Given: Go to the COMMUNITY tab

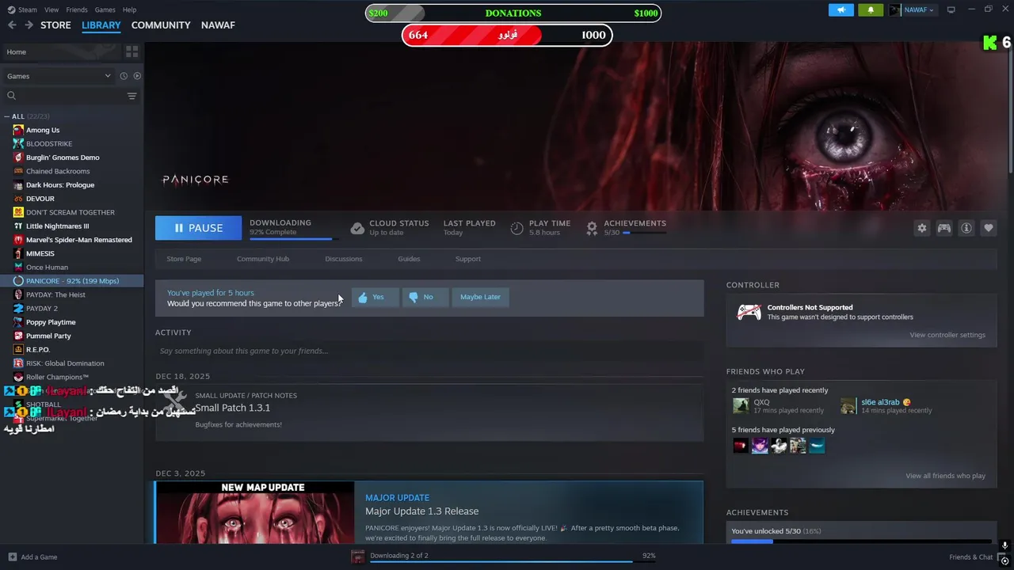Looking at the screenshot, I should click(161, 25).
